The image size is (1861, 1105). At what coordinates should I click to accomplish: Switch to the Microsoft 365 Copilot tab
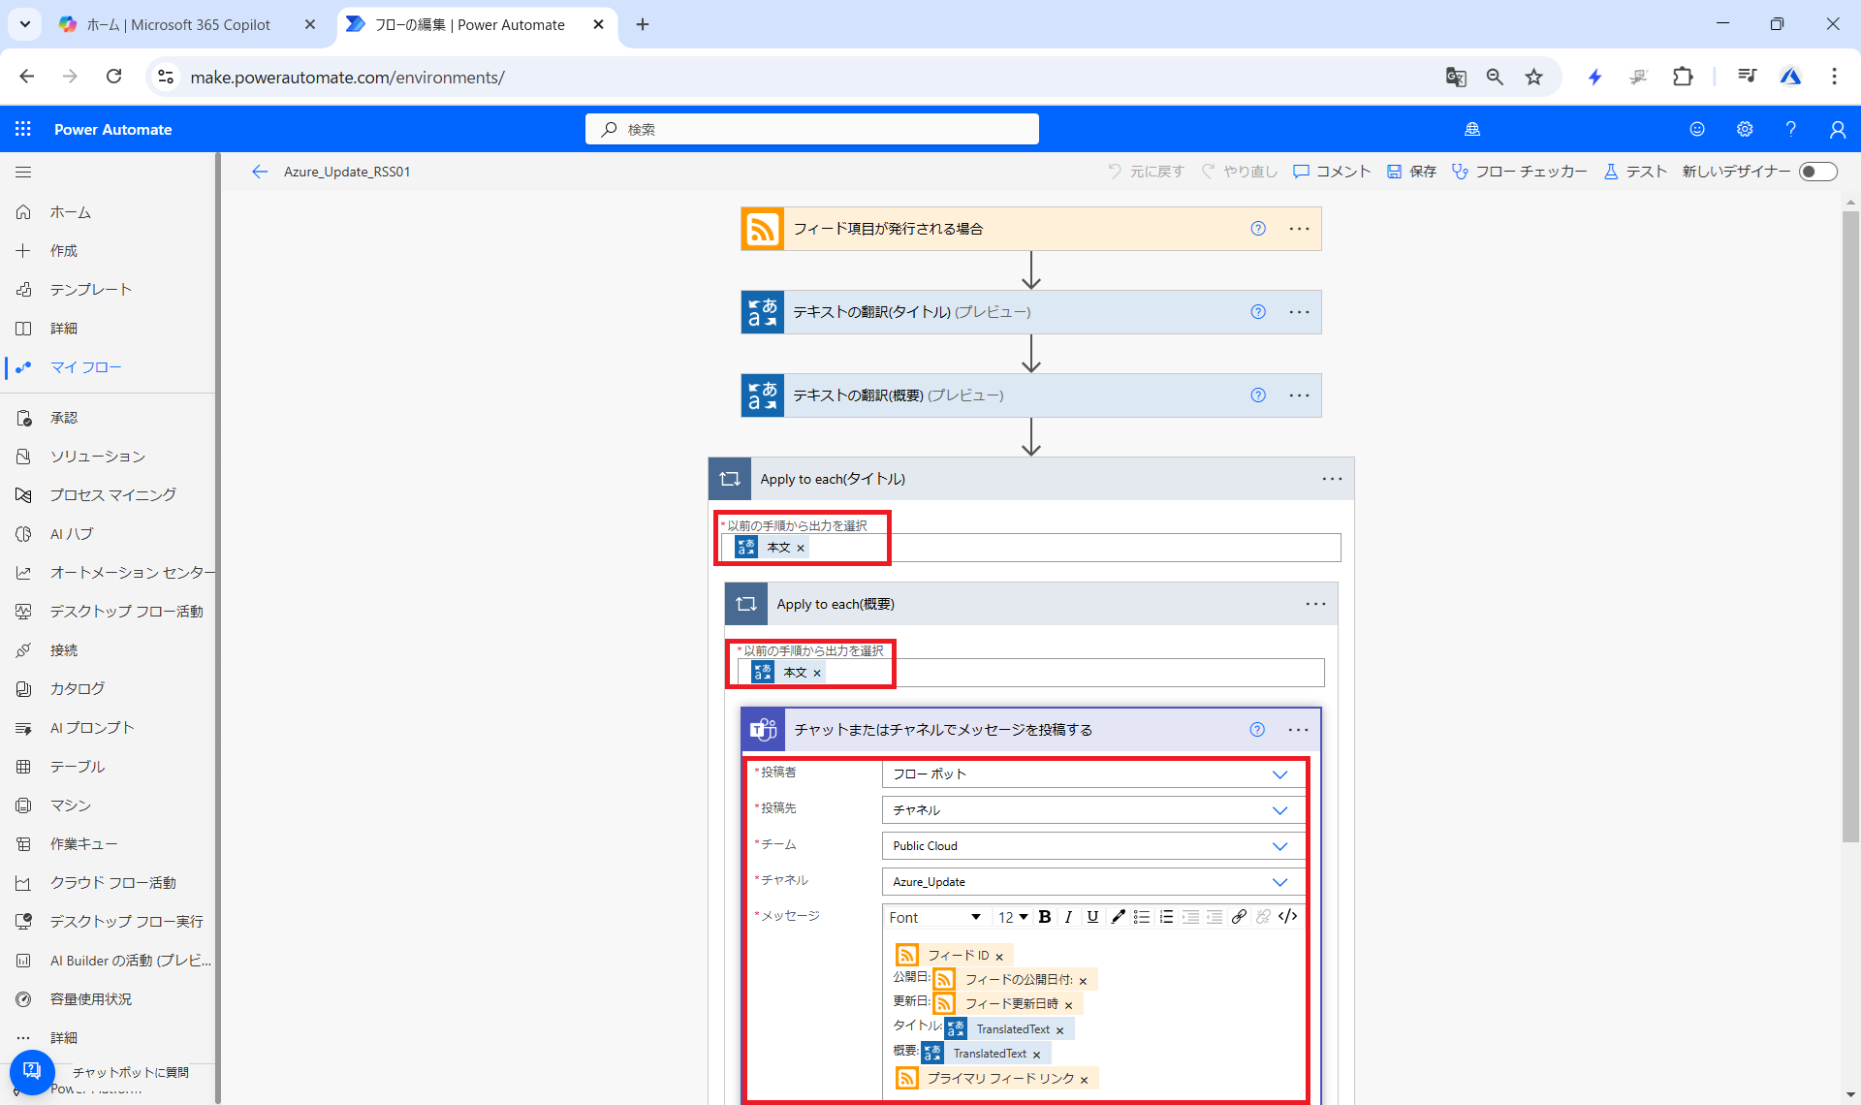(179, 25)
